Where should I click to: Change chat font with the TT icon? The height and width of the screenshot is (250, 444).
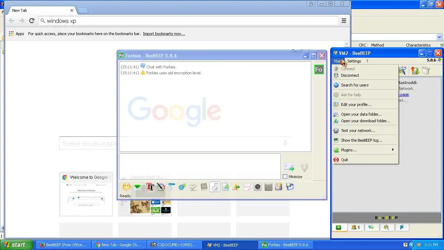click(150, 187)
